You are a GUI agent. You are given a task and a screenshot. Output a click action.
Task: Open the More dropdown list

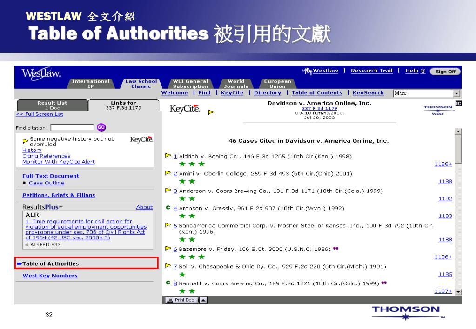tap(427, 93)
